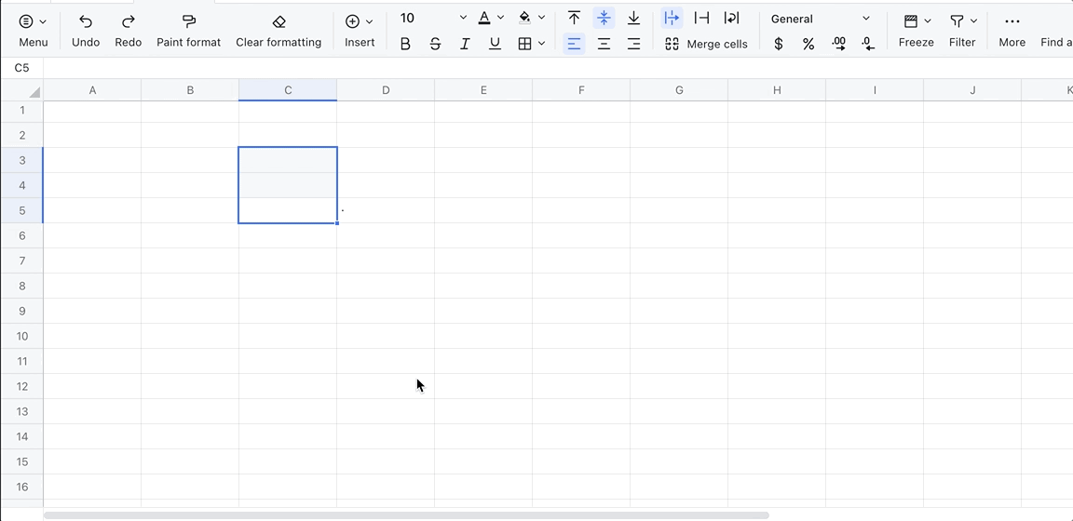Expand the General number format dropdown
Screen dimensions: 1073x521
pos(865,19)
